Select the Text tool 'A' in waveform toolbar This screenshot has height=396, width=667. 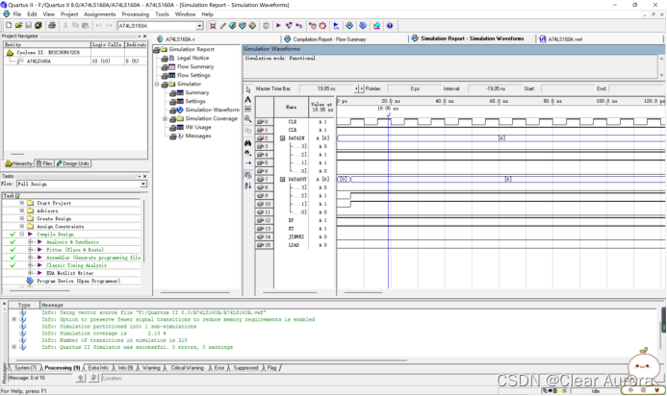pos(248,99)
